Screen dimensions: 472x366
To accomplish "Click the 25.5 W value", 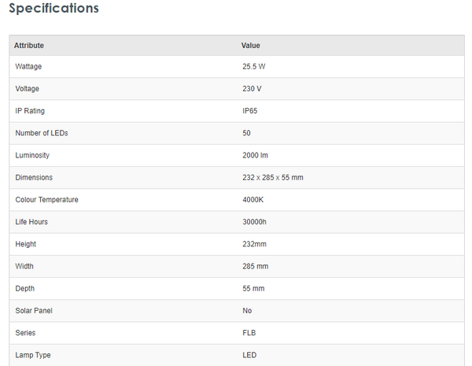I will 254,67.
